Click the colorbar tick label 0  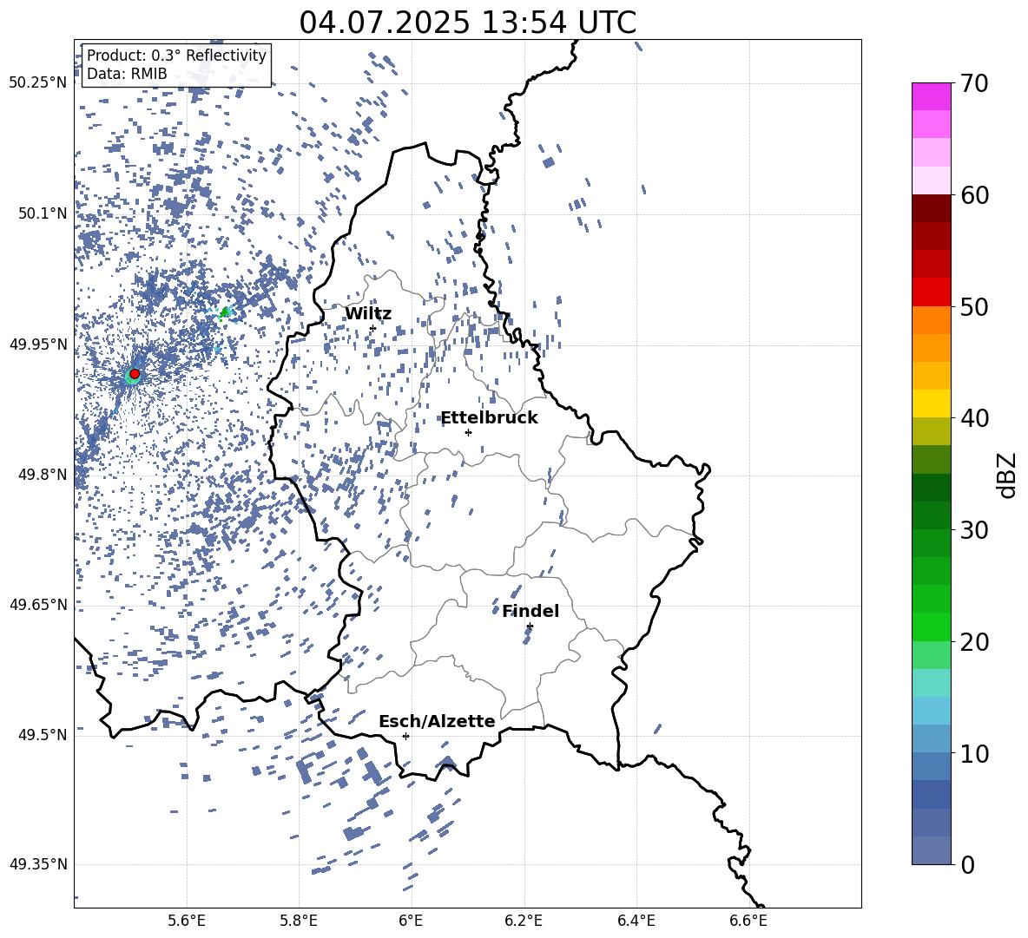[x=967, y=864]
